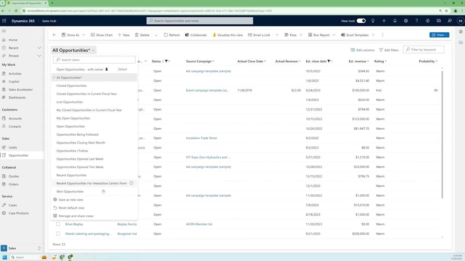Click the info icon beside Interaction Centric Form
The height and width of the screenshot is (261, 465).
click(x=131, y=183)
